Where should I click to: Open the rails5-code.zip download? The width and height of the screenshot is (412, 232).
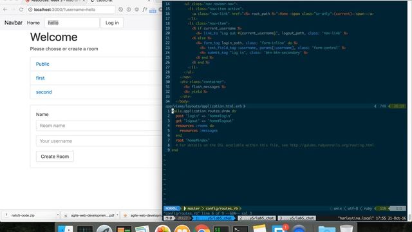pyautogui.click(x=23, y=215)
